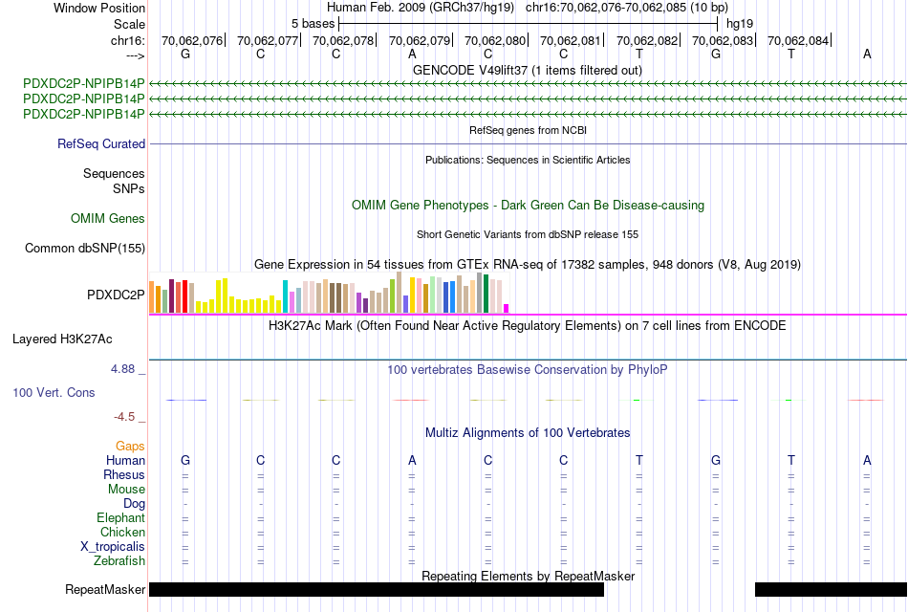Click the Gaps label in Multiz alignment

[x=130, y=446]
